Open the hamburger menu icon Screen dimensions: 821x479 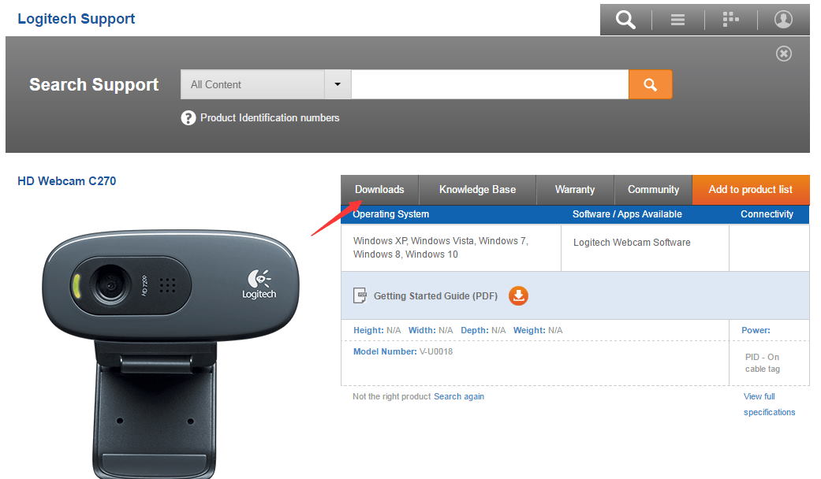[677, 20]
